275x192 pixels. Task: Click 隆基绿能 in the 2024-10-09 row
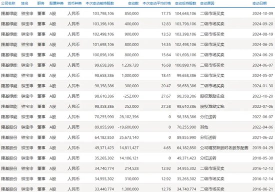tap(9, 14)
